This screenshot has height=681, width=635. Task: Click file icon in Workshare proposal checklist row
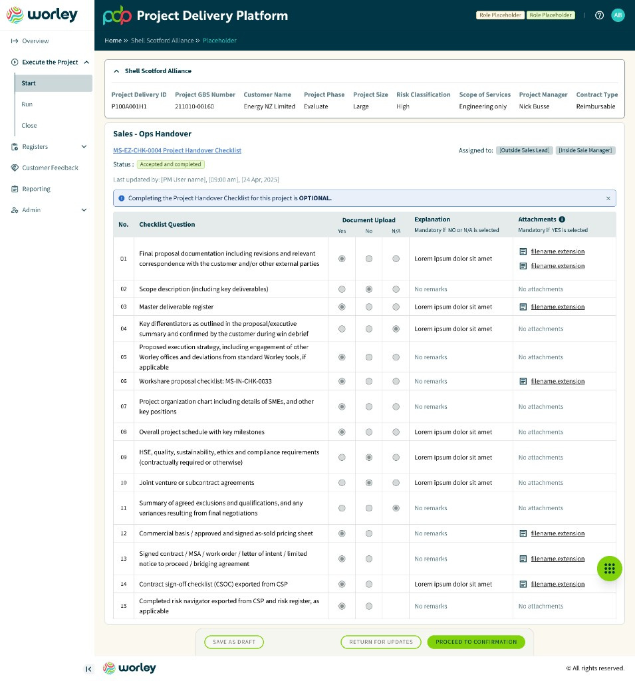pos(523,381)
